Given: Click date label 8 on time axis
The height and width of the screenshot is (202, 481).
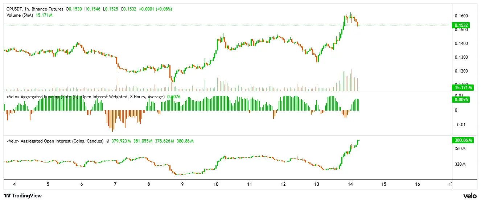Looking at the screenshot, I should pyautogui.click(x=149, y=184).
